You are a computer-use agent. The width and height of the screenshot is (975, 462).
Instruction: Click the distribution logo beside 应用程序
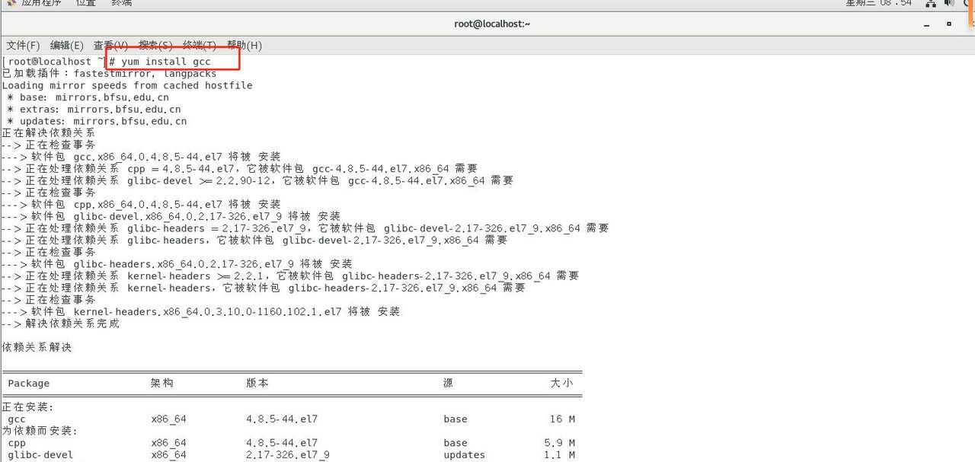[x=11, y=2]
